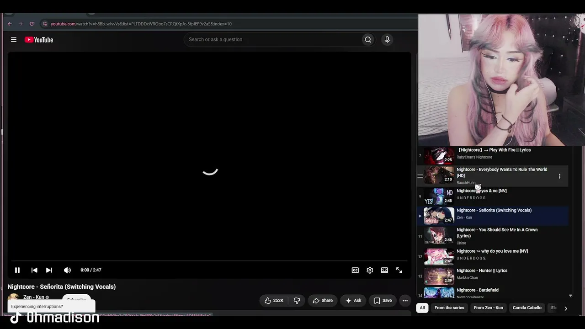The image size is (585, 329).
Task: Open Play With Fire thumbnail
Action: [439, 155]
